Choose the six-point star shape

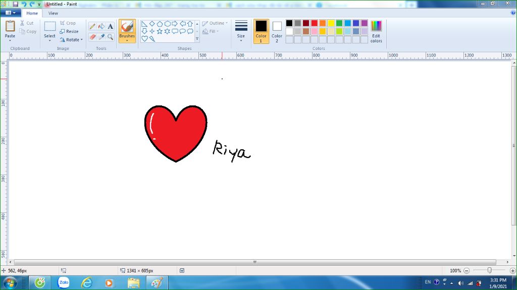coord(167,31)
